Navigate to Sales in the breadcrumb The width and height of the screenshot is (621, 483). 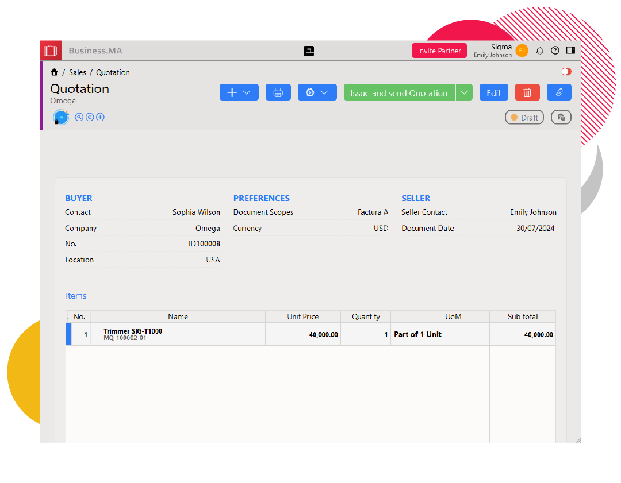click(78, 72)
